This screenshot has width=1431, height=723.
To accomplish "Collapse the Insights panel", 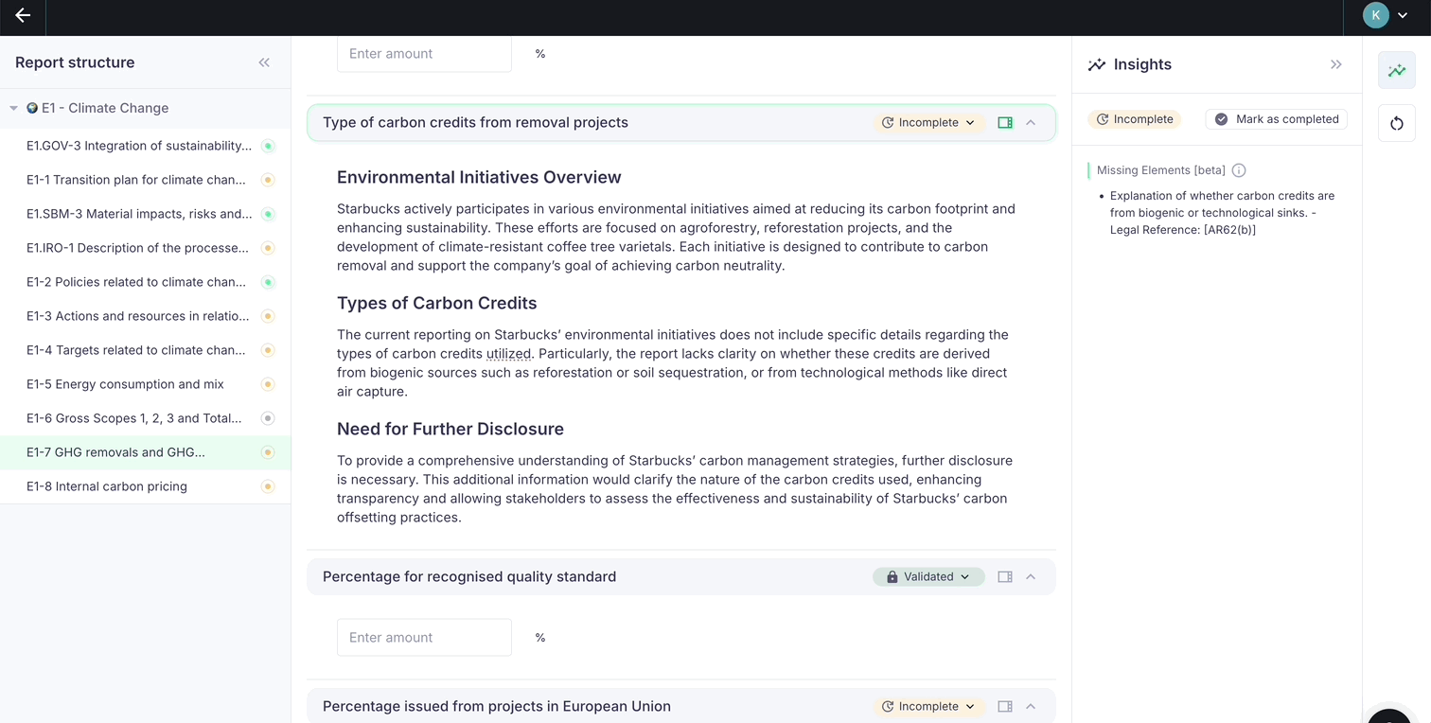I will coord(1336,64).
